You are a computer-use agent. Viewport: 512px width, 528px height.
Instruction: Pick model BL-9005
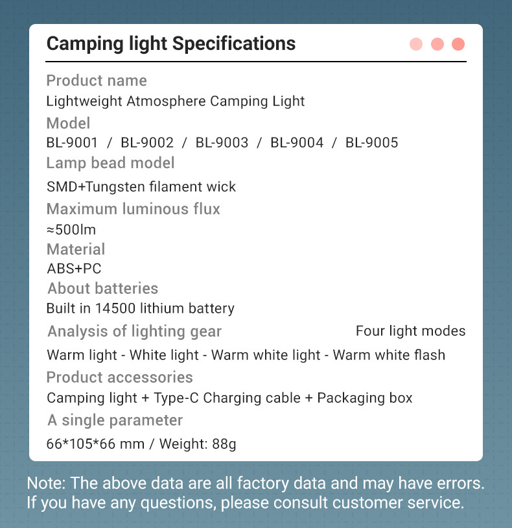[371, 143]
